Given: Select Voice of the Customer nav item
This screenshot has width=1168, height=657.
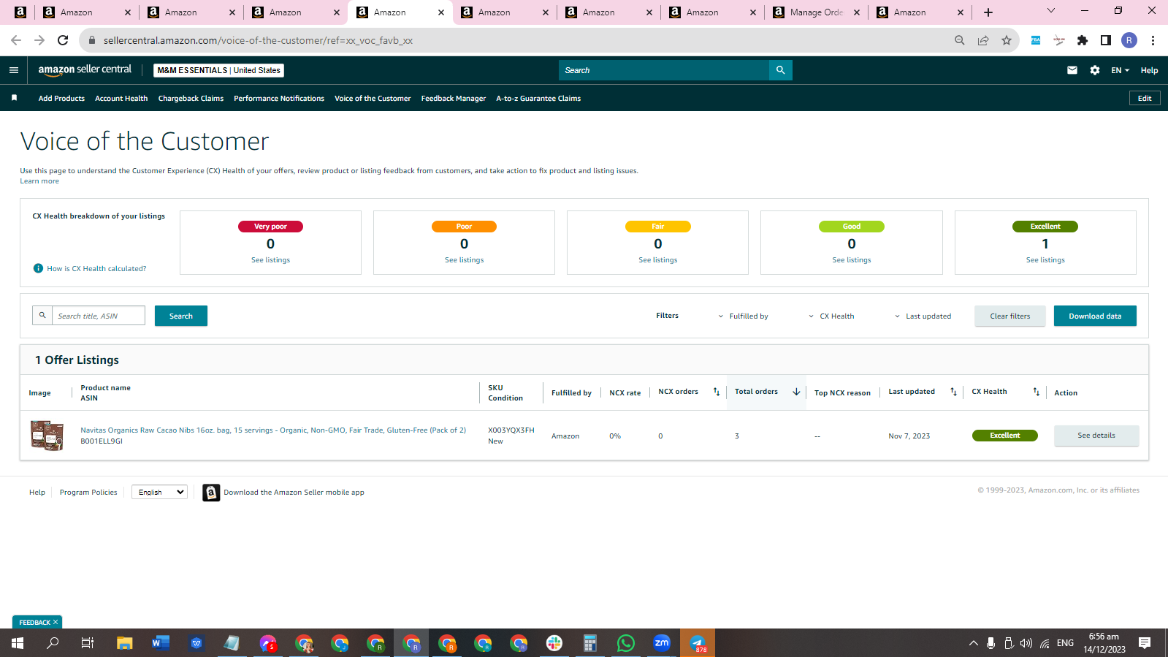Looking at the screenshot, I should point(373,98).
